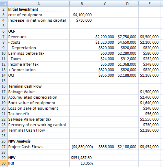Select column C header
The image size is (163, 167).
click(x=105, y=4)
